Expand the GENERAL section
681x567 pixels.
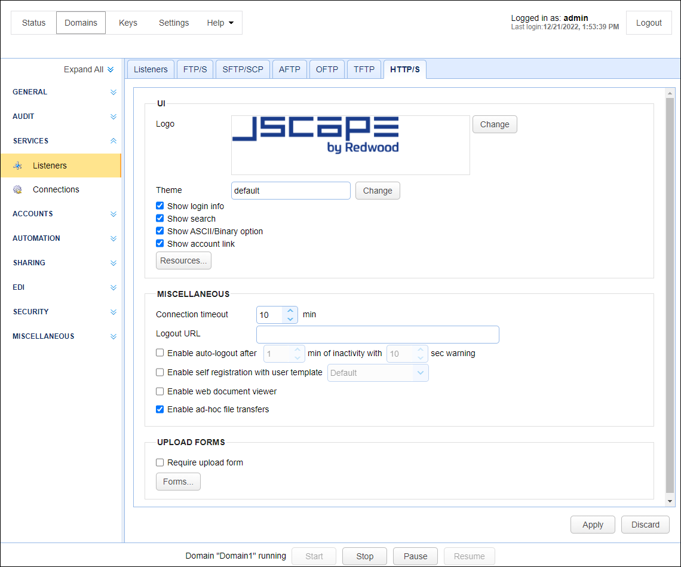click(x=113, y=92)
